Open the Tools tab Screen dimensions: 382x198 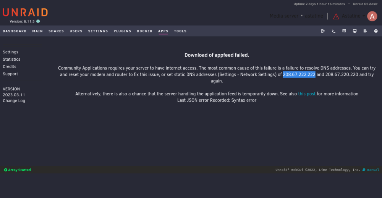point(180,31)
